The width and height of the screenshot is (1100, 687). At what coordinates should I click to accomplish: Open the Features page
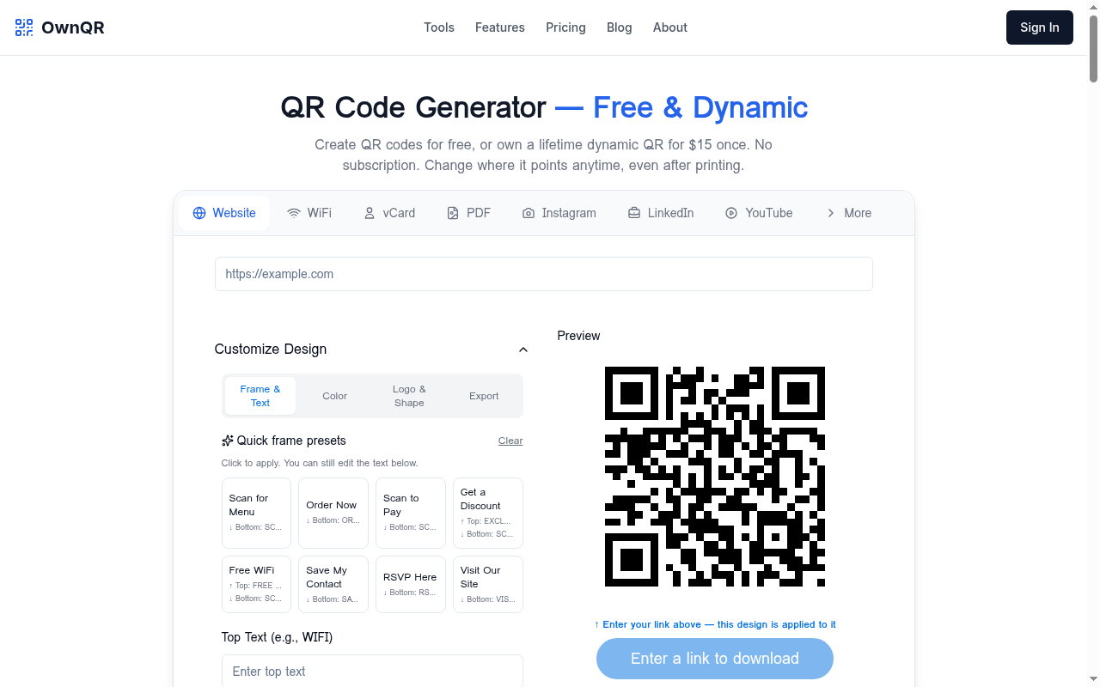500,27
